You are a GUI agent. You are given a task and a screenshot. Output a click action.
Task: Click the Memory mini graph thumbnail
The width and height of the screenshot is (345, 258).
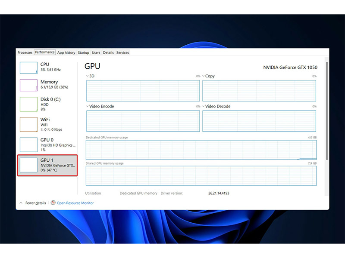click(x=28, y=85)
